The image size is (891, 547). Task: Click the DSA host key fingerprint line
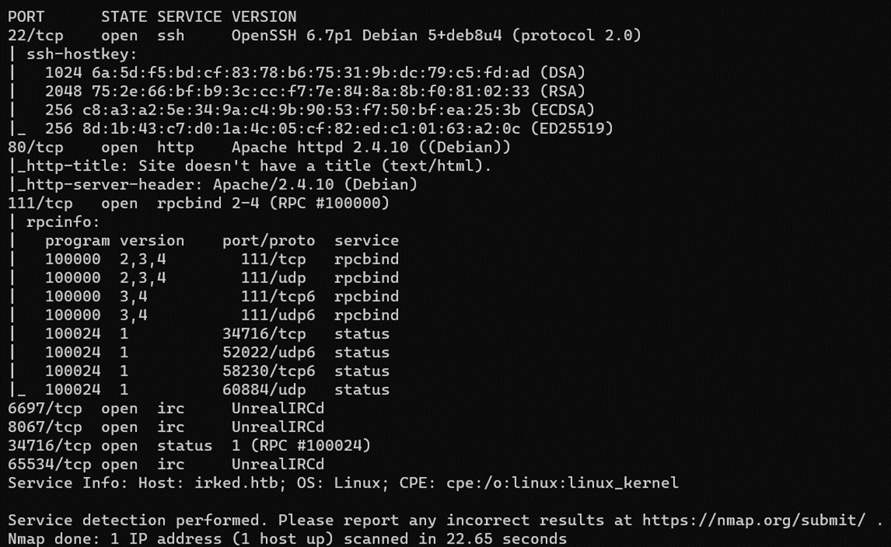tap(315, 73)
